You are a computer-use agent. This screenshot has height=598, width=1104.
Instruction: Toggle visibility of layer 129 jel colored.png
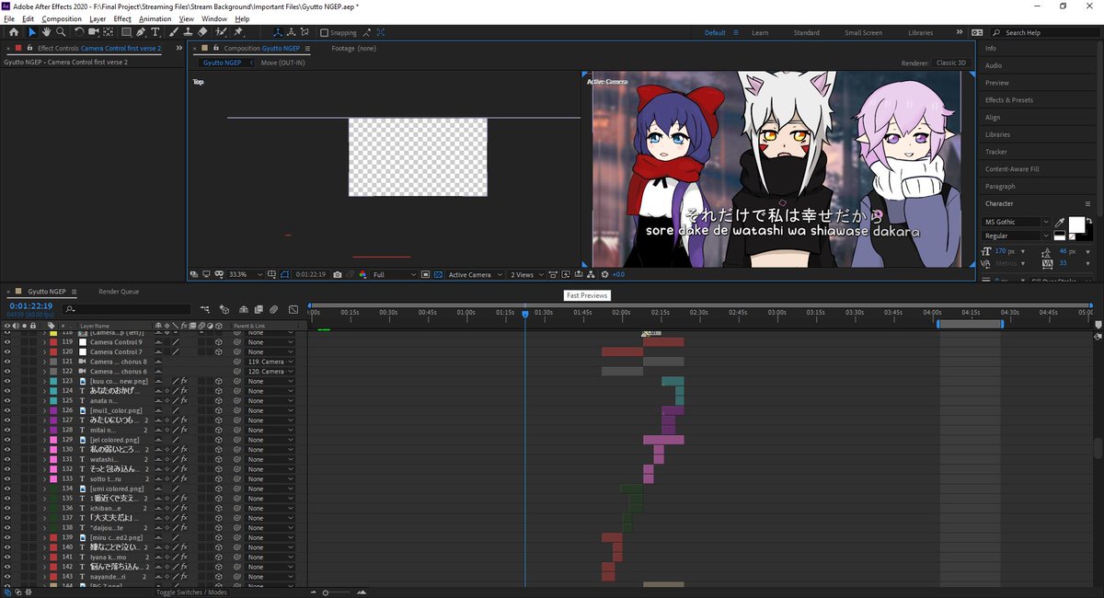pyautogui.click(x=7, y=440)
